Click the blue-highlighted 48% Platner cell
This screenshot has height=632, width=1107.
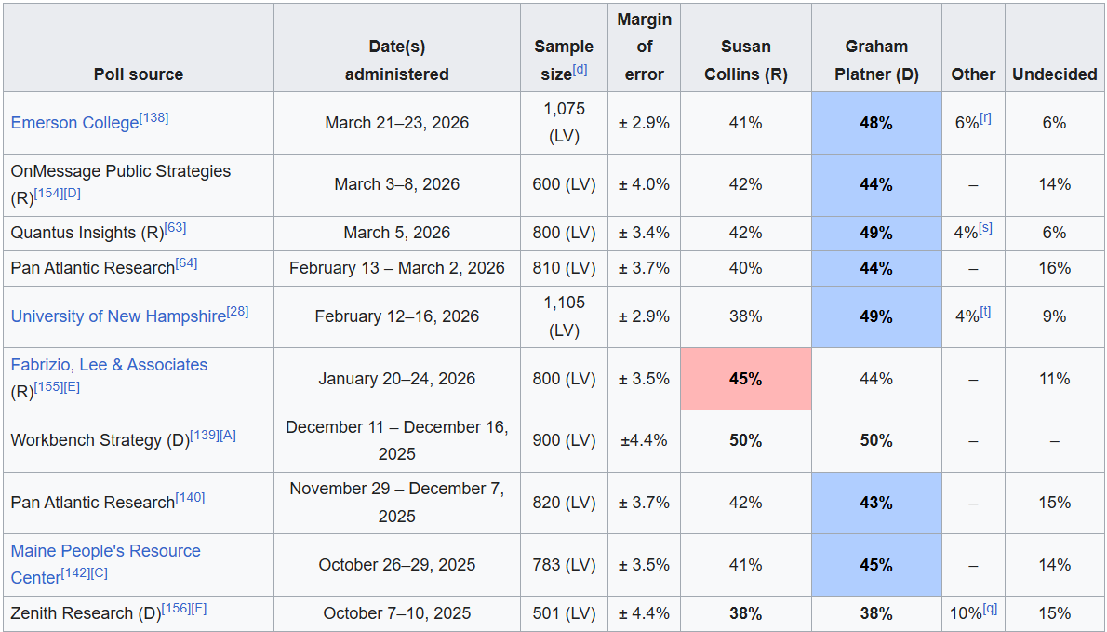point(875,123)
